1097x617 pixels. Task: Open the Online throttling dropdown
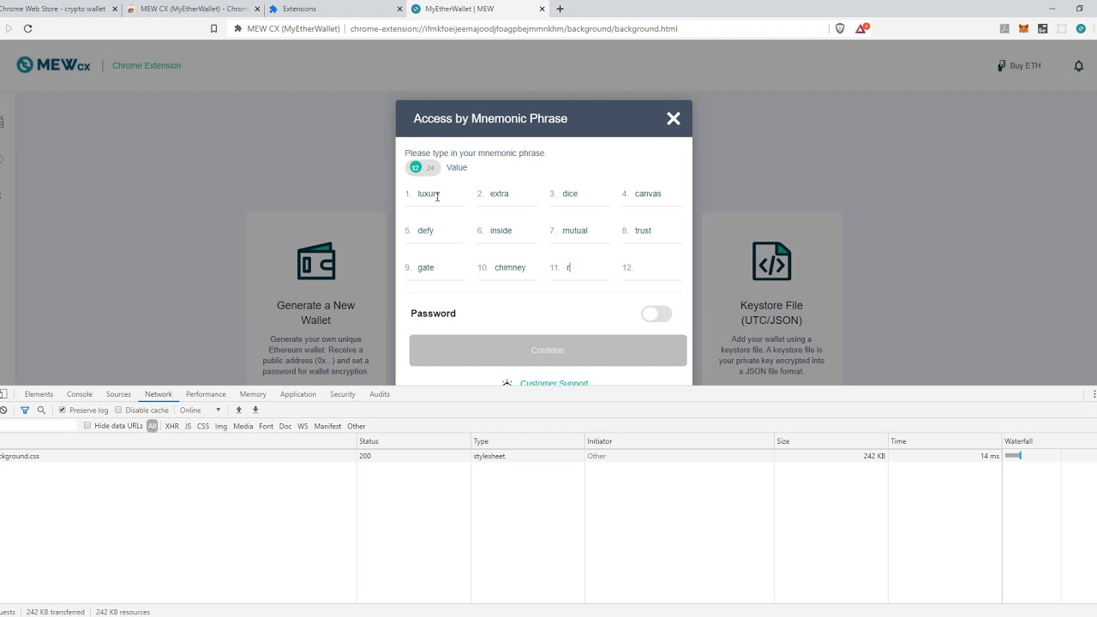201,410
